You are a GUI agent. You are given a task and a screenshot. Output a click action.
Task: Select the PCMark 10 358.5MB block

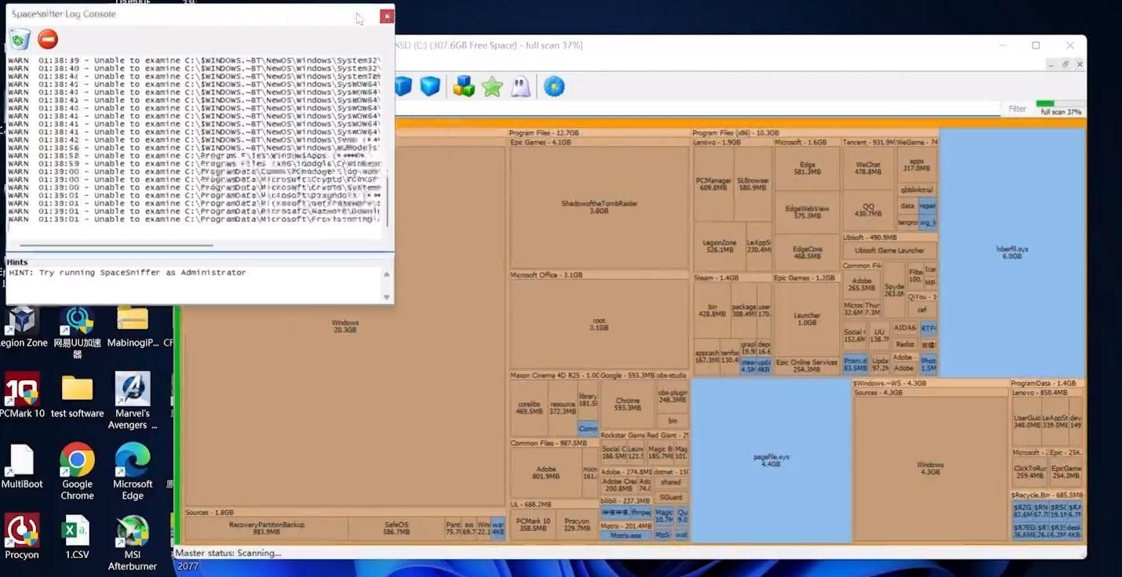click(x=533, y=524)
